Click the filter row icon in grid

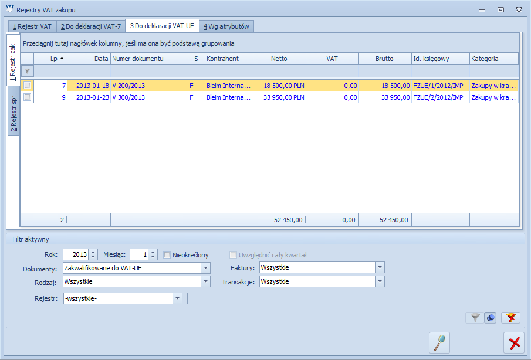coord(28,71)
